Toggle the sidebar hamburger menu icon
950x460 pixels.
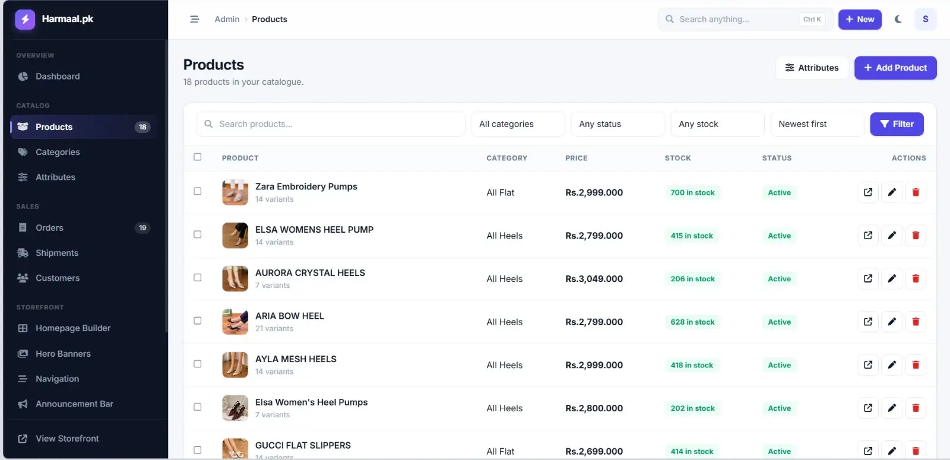pyautogui.click(x=194, y=19)
